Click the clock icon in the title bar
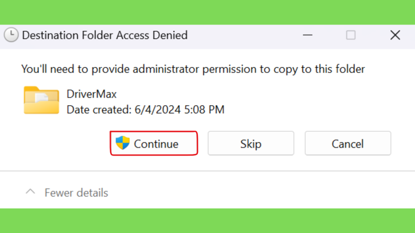415x233 pixels. tap(11, 35)
